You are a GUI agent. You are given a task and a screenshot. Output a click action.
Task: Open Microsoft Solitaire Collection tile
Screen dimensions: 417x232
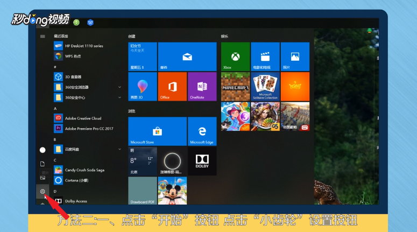(x=265, y=87)
